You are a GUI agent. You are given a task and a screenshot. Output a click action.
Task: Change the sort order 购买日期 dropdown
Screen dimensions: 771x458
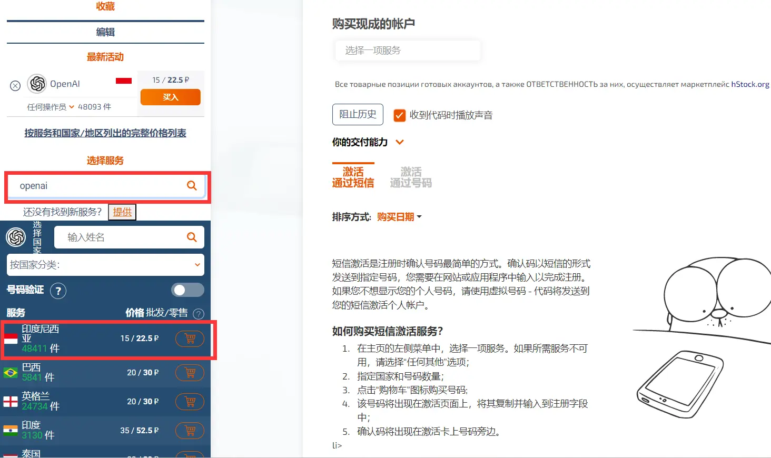(399, 217)
